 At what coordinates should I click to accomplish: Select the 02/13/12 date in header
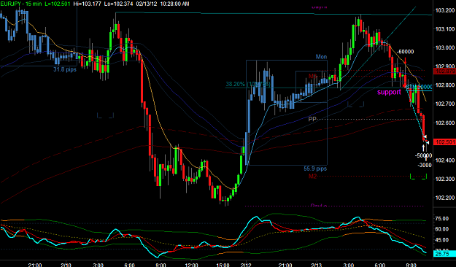coord(146,4)
